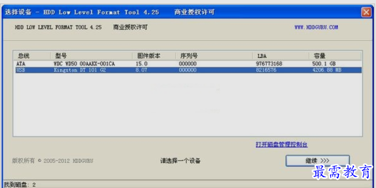Click the 容量 column header
Screen dimensions: 376x188
tap(335, 56)
